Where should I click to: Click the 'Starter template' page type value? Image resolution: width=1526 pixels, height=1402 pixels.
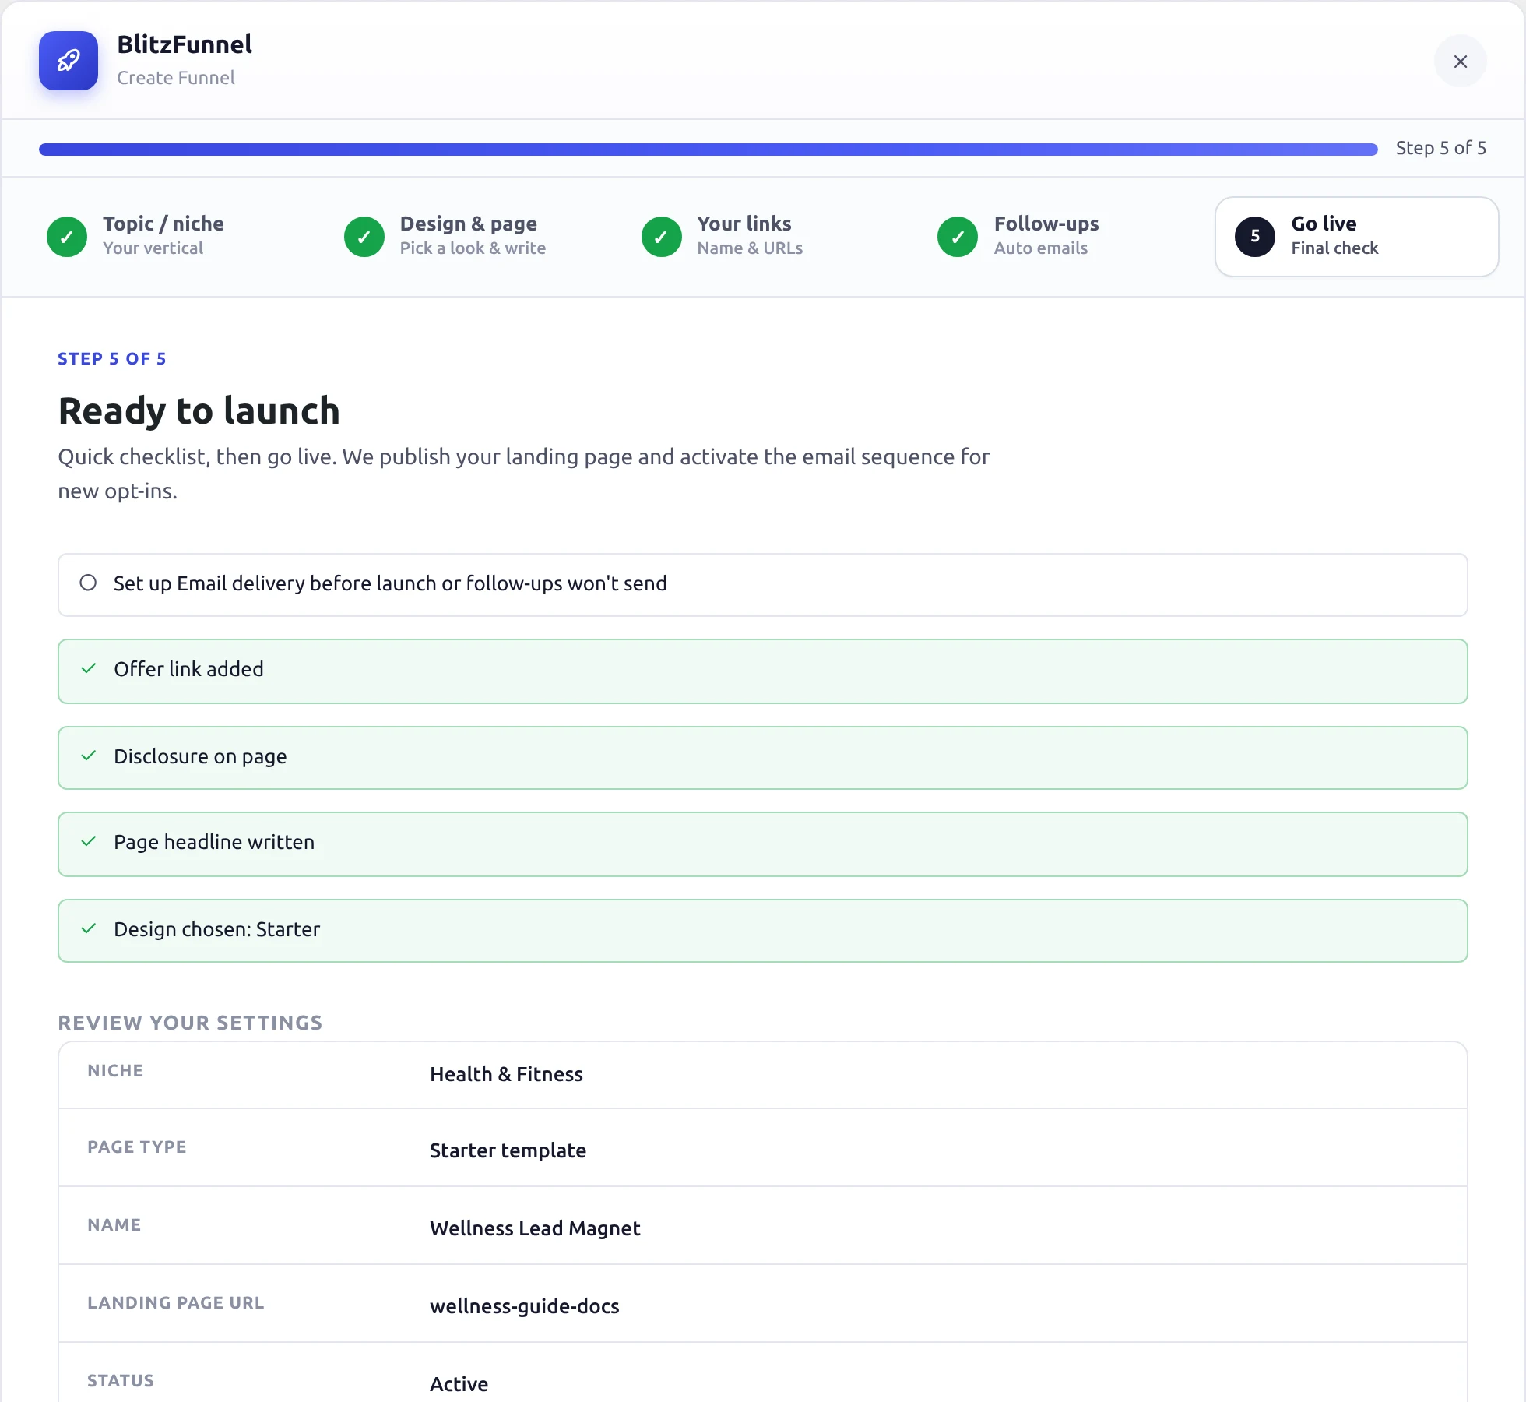click(508, 1150)
